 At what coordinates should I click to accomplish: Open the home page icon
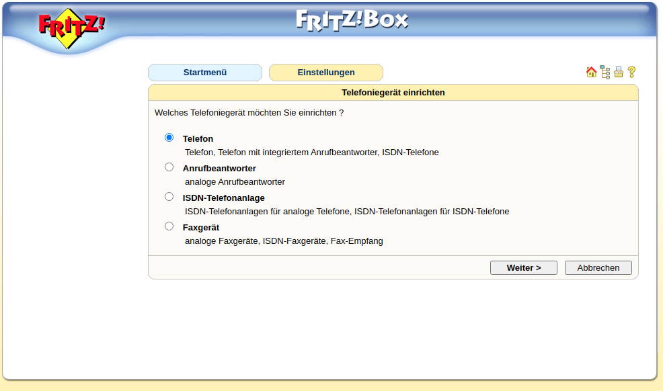591,72
